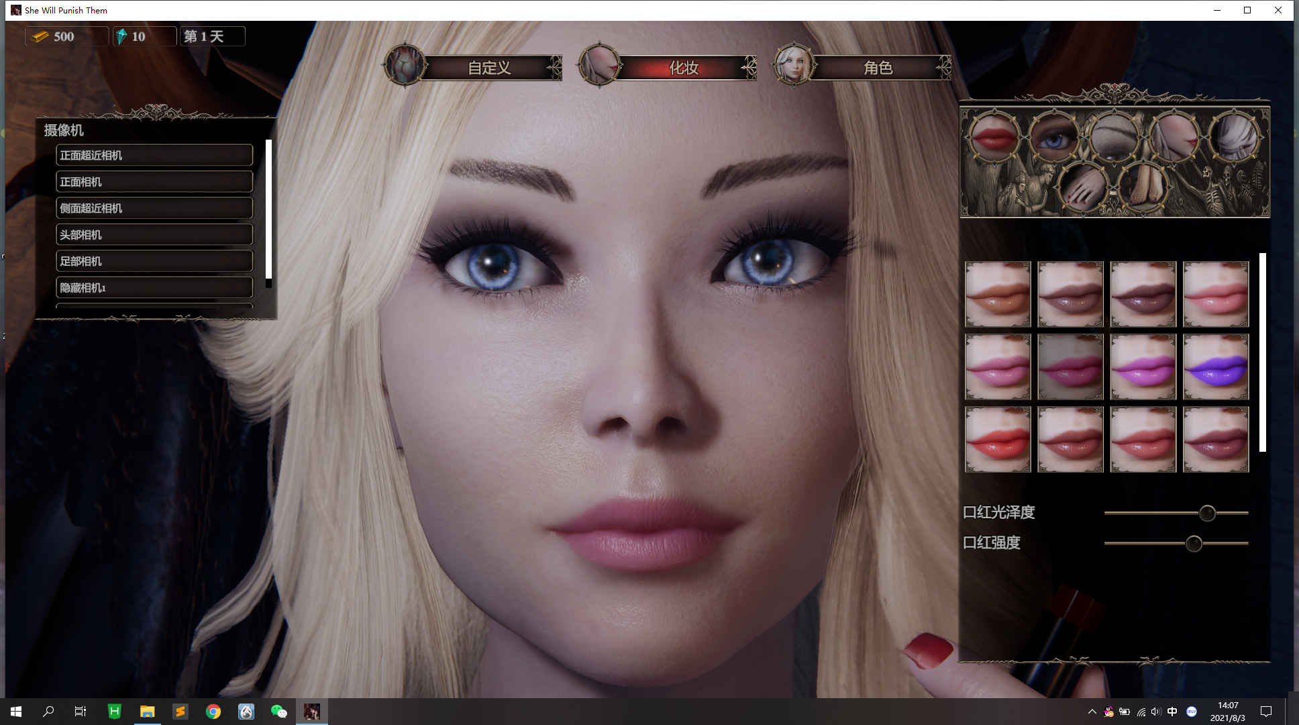Image resolution: width=1299 pixels, height=725 pixels.
Task: Choose 正面超近相机 camera option
Action: (x=154, y=155)
